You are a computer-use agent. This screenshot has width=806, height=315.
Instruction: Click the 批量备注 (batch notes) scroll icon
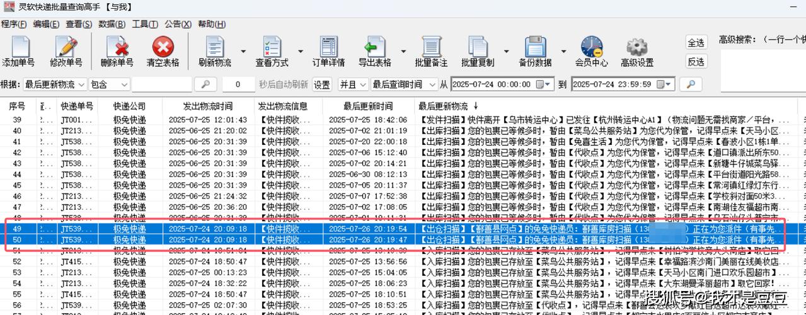click(x=431, y=46)
